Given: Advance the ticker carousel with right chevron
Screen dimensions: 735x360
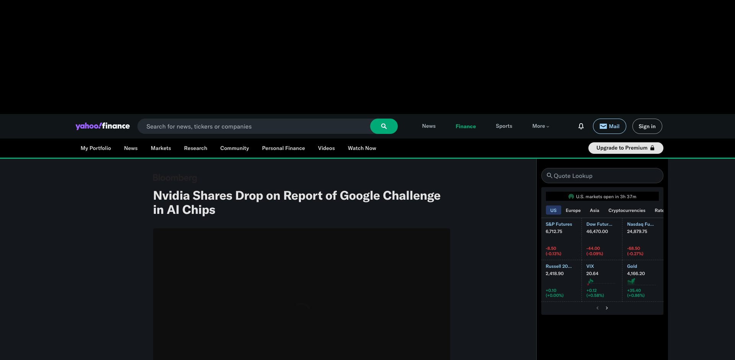Looking at the screenshot, I should pyautogui.click(x=607, y=308).
